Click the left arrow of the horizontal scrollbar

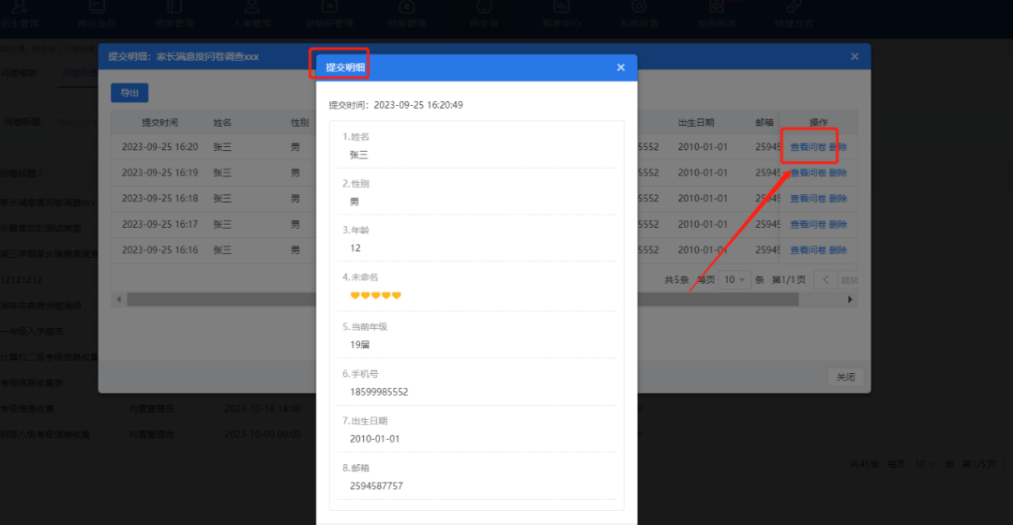coord(119,300)
